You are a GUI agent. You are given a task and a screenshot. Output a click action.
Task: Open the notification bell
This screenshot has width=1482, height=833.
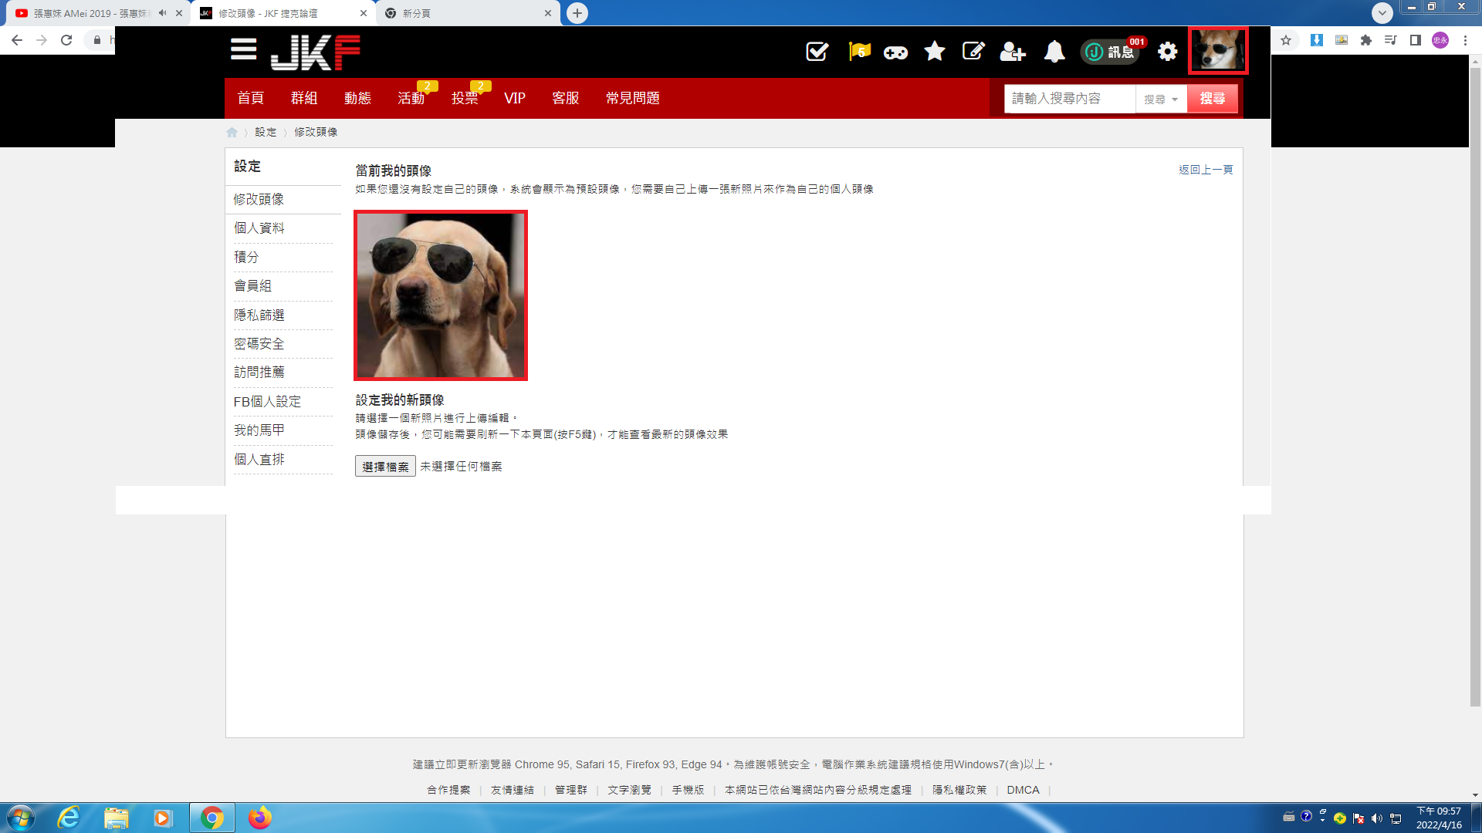coord(1054,52)
